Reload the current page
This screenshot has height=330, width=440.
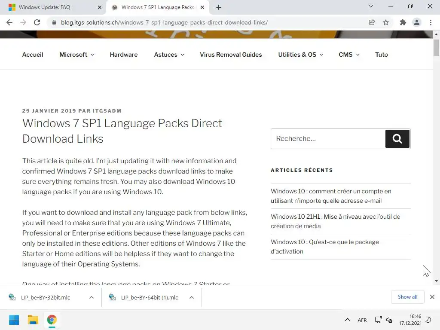click(37, 22)
